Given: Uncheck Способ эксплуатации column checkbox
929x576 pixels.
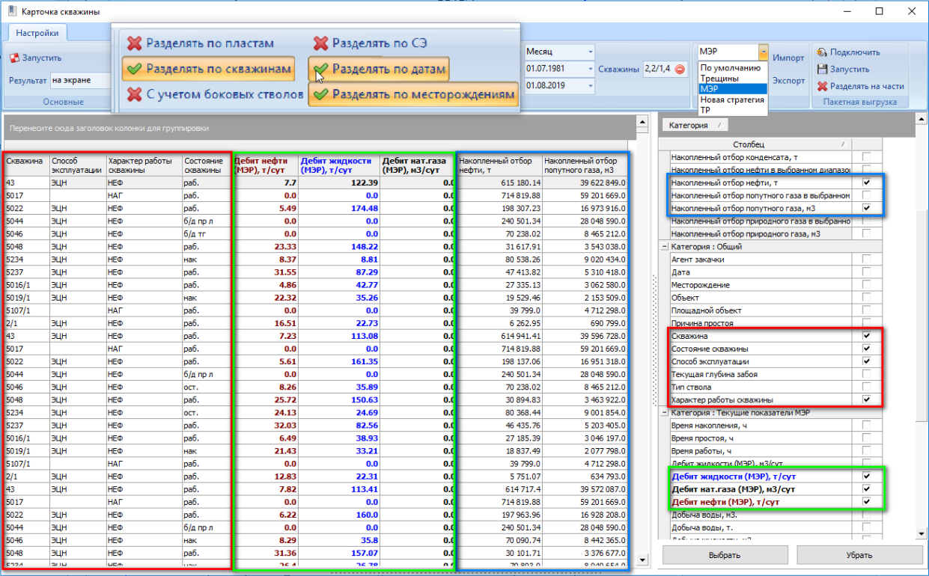Looking at the screenshot, I should 866,361.
